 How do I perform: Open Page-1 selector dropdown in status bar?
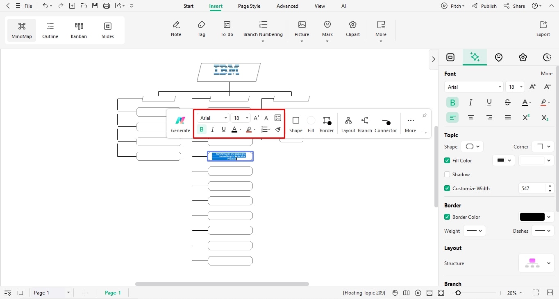tap(52, 293)
